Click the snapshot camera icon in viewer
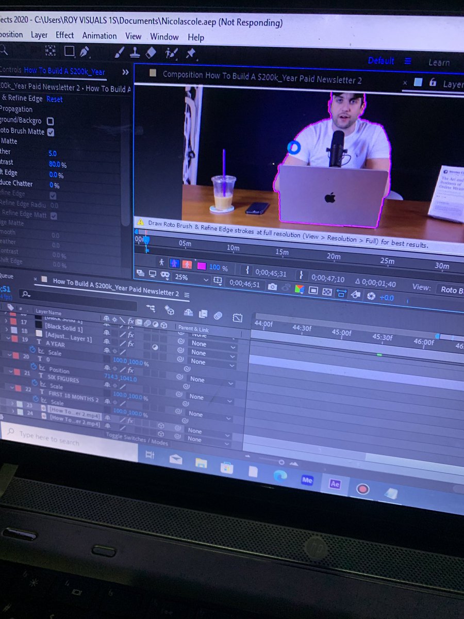The height and width of the screenshot is (619, 464). [x=272, y=286]
